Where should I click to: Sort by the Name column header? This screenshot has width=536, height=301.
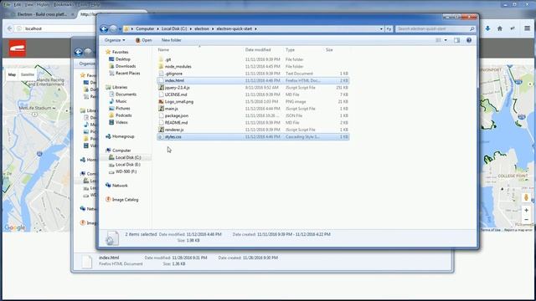pyautogui.click(x=199, y=50)
